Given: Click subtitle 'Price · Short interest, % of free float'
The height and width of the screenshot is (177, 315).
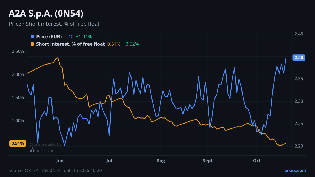Looking at the screenshot, I should coord(54,24).
